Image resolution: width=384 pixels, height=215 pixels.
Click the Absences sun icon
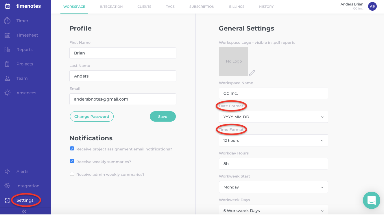pyautogui.click(x=7, y=93)
